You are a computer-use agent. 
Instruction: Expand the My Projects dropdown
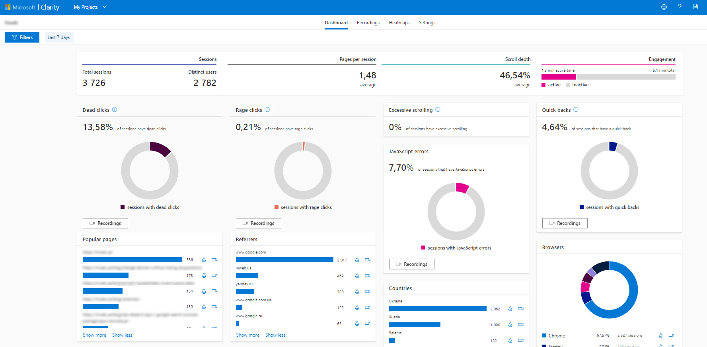pyautogui.click(x=90, y=7)
